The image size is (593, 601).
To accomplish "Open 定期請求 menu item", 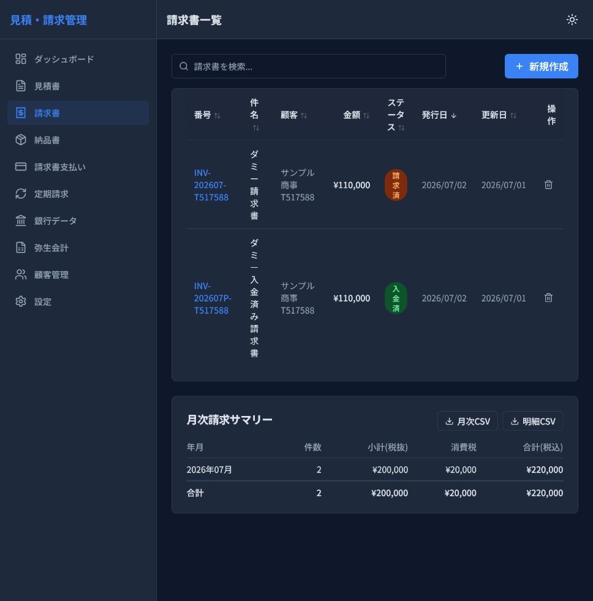I will click(78, 194).
